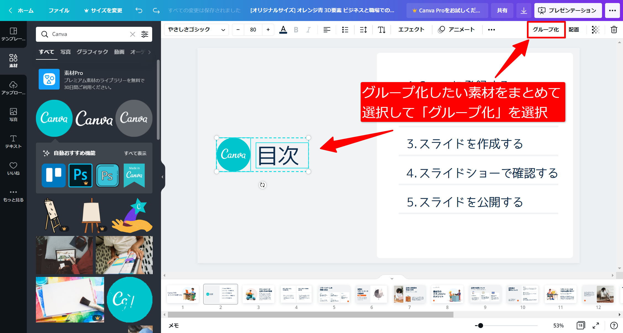
Task: Open the 配置 position menu
Action: 574,30
